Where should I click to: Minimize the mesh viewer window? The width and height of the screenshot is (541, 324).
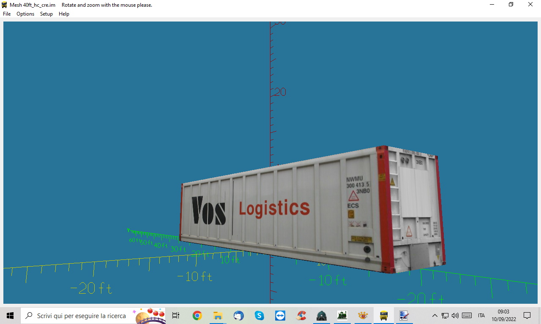[492, 5]
